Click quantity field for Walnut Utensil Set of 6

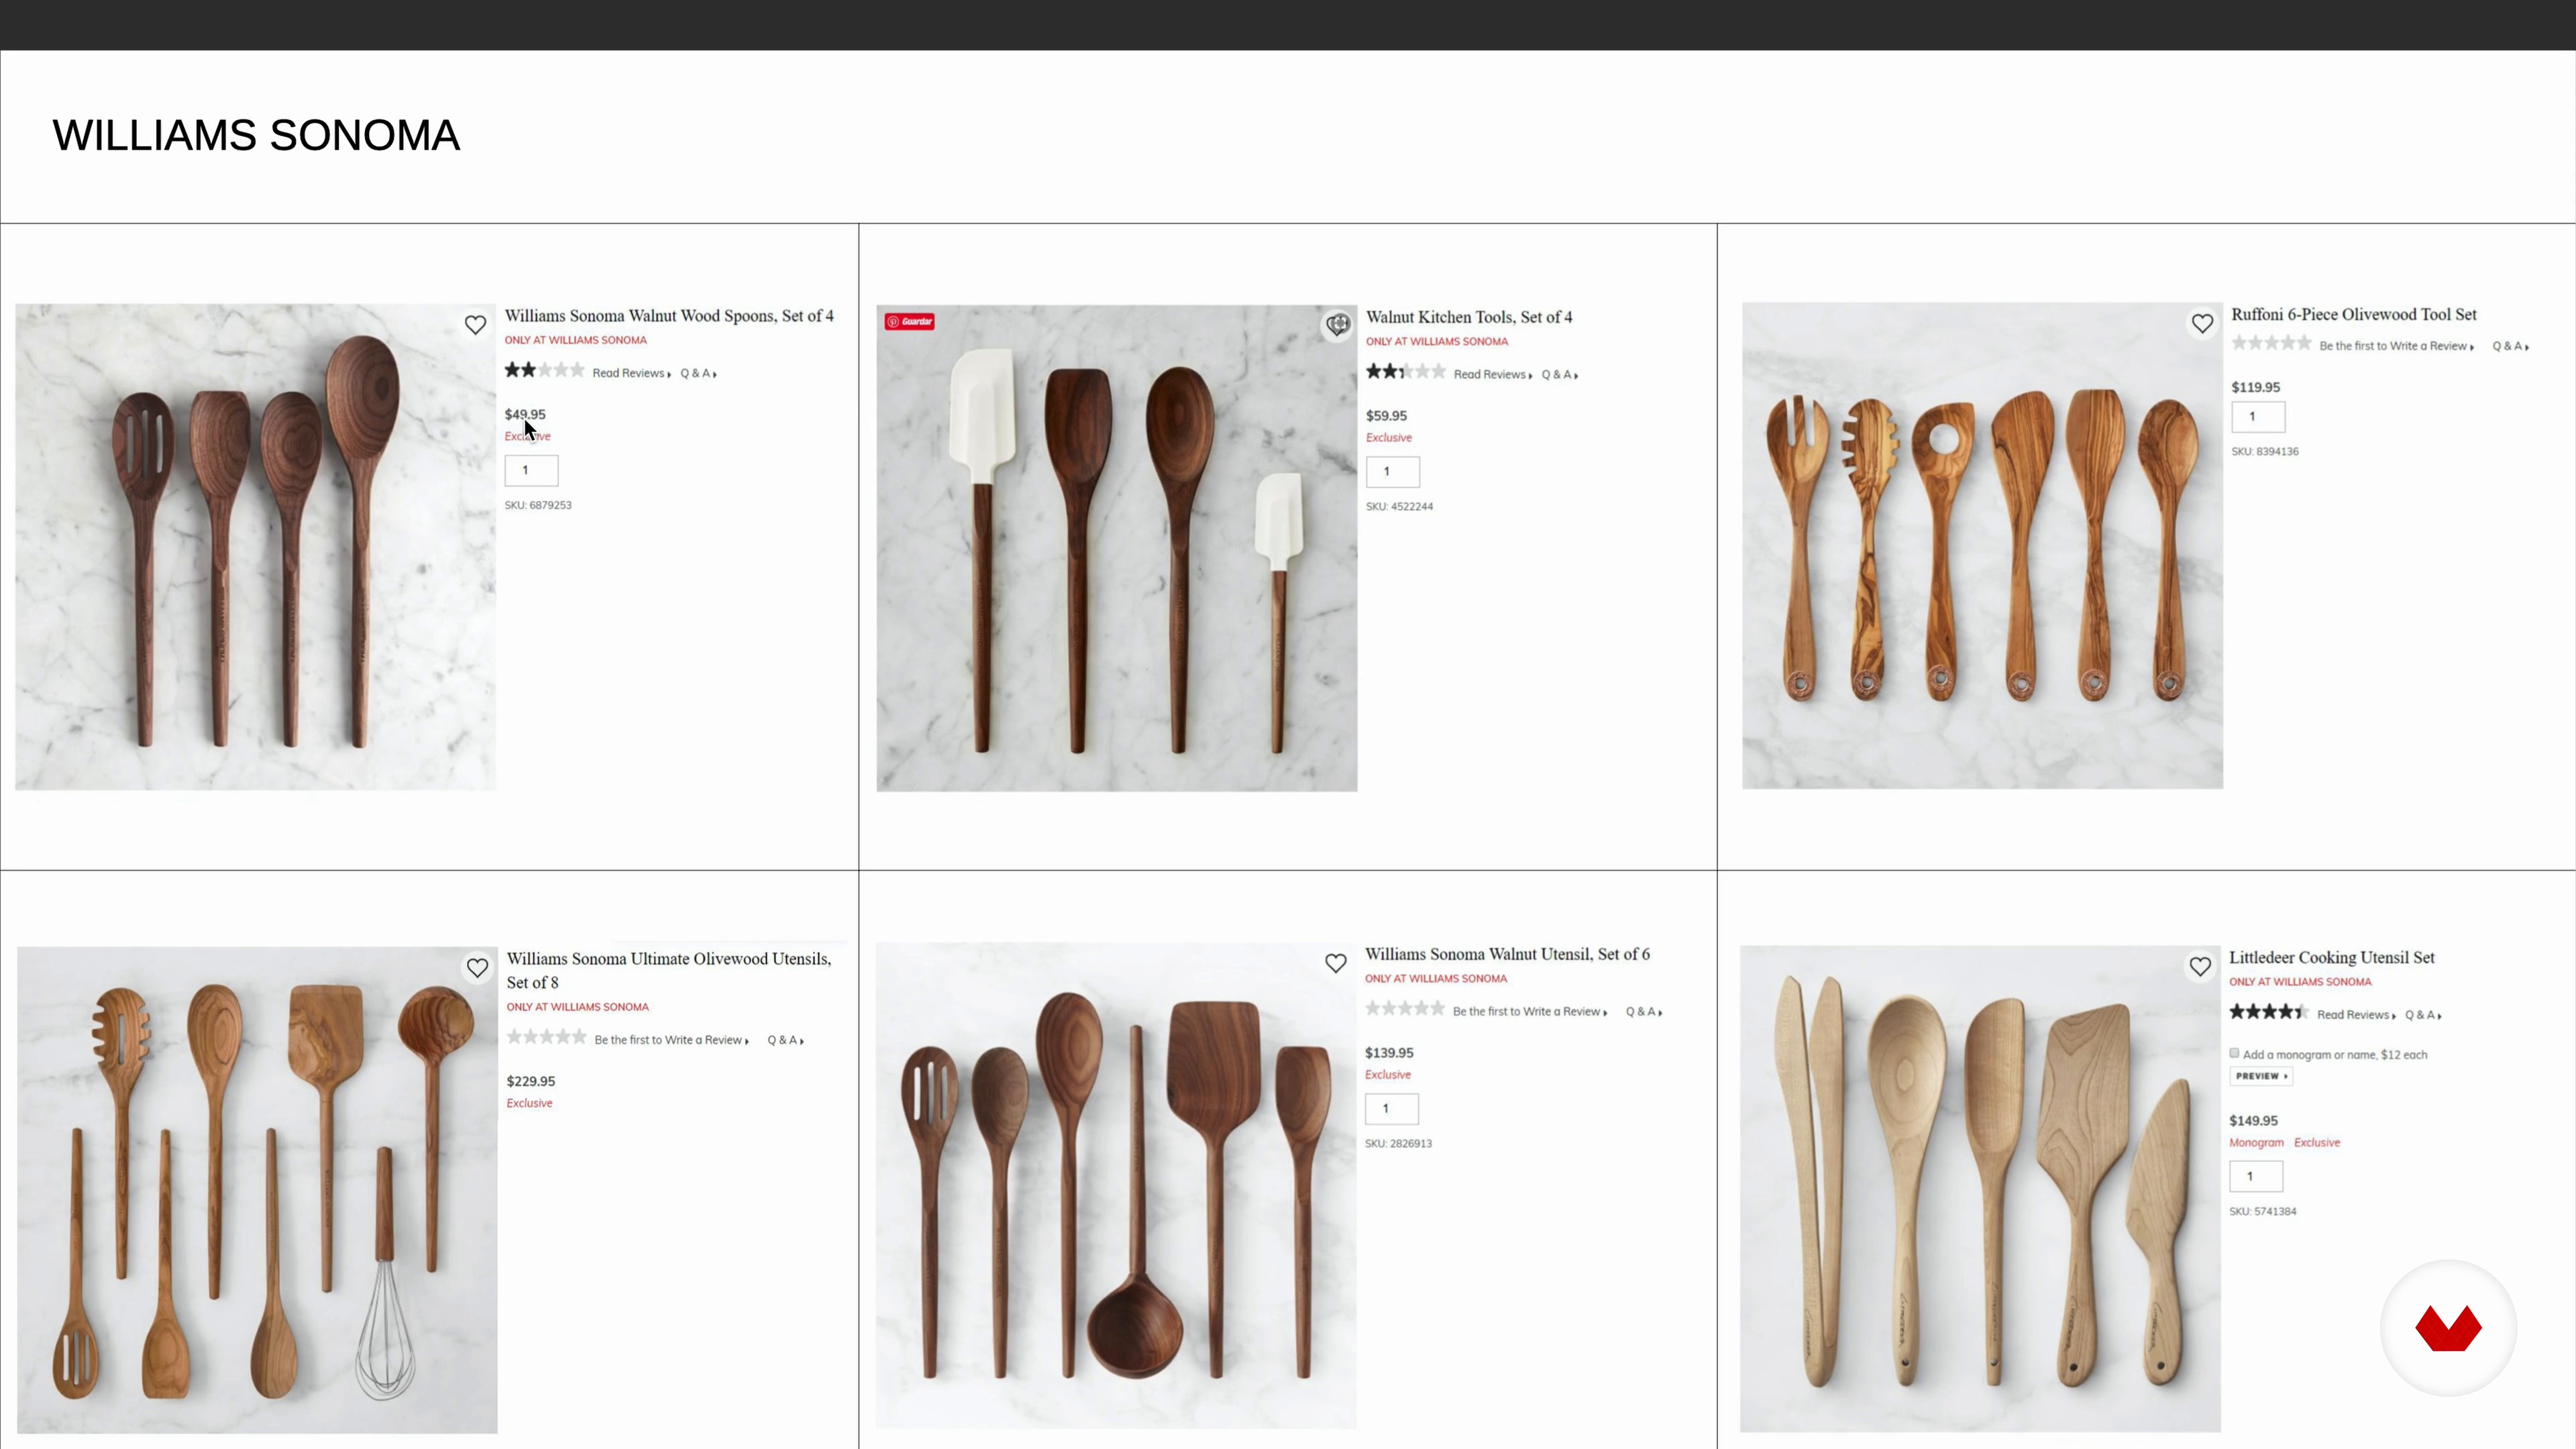(x=1392, y=1108)
